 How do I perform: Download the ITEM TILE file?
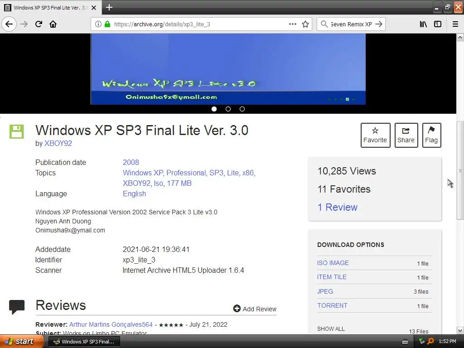[x=332, y=277]
